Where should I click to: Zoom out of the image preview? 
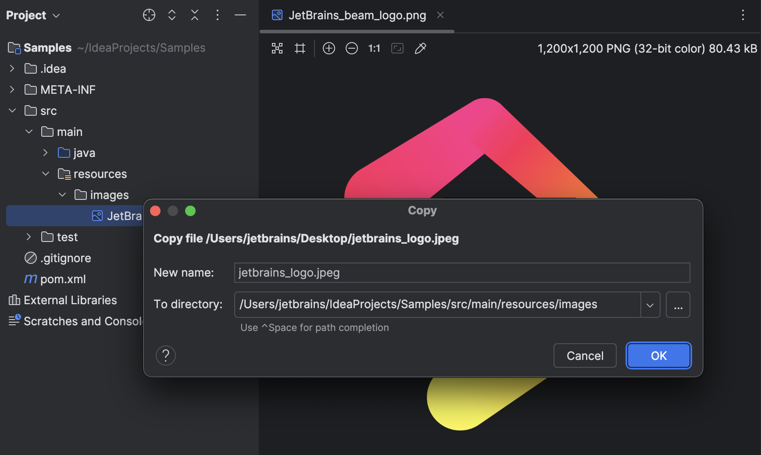pyautogui.click(x=352, y=48)
